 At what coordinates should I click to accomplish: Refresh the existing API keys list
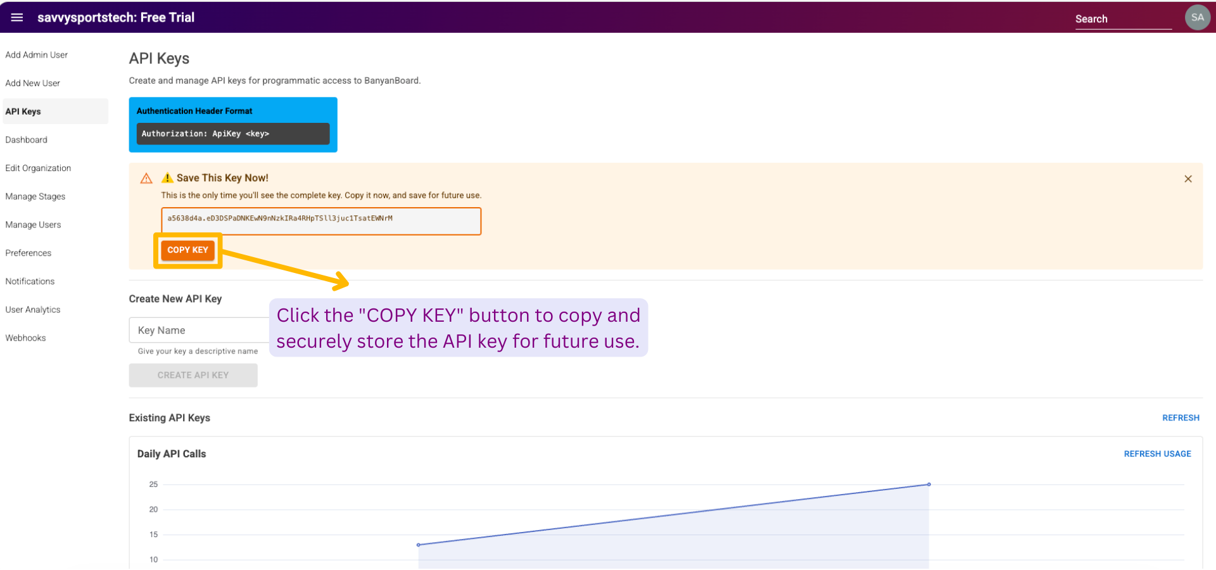(x=1180, y=418)
